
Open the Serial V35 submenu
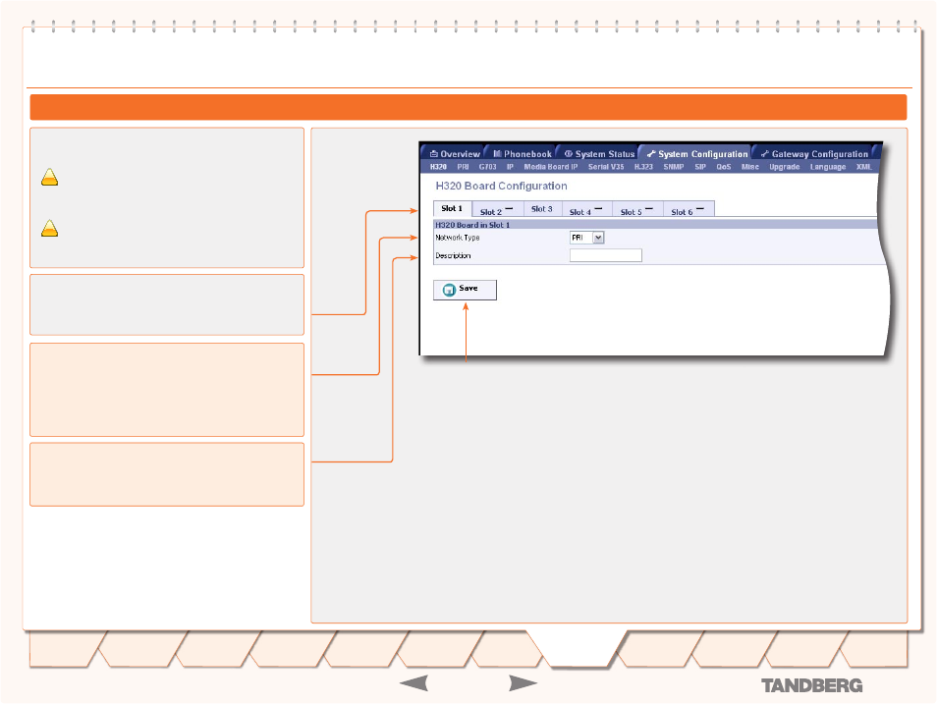[x=606, y=167]
